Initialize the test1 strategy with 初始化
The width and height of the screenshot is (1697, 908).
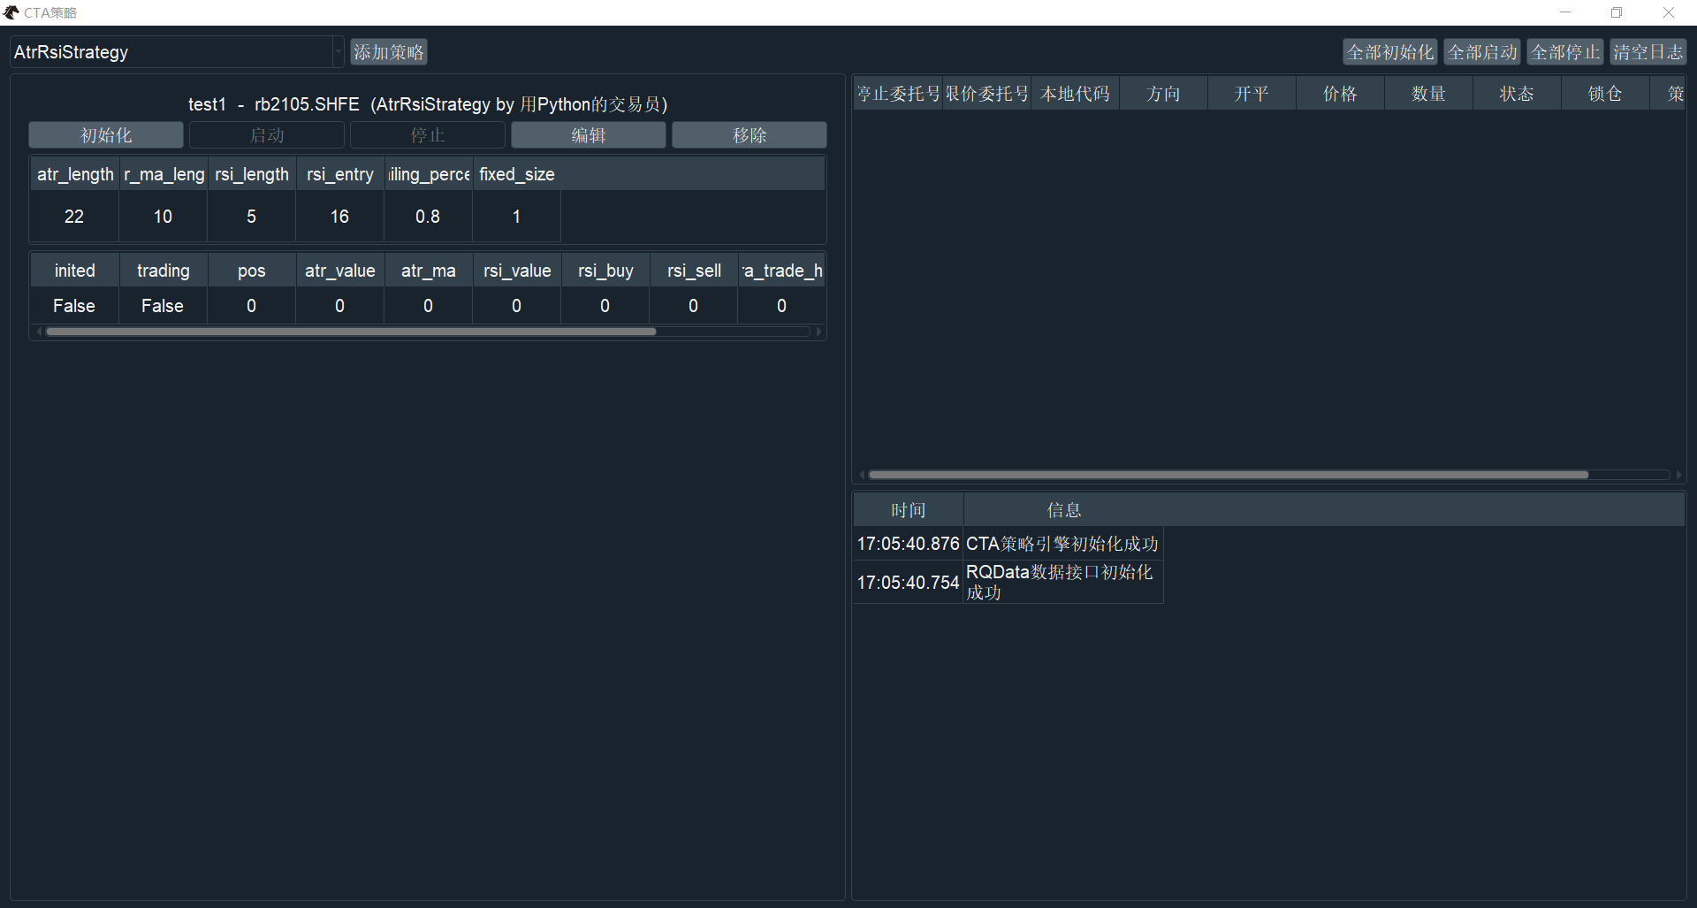click(x=105, y=134)
